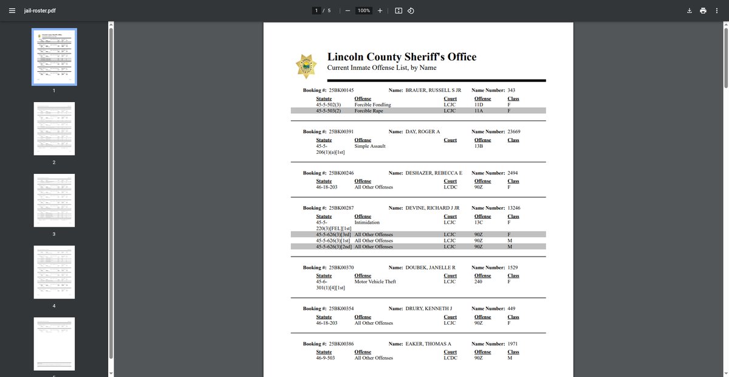Click statute 45-5-626(3)[3rd]
Viewport: 729px width, 377px height.
point(334,235)
